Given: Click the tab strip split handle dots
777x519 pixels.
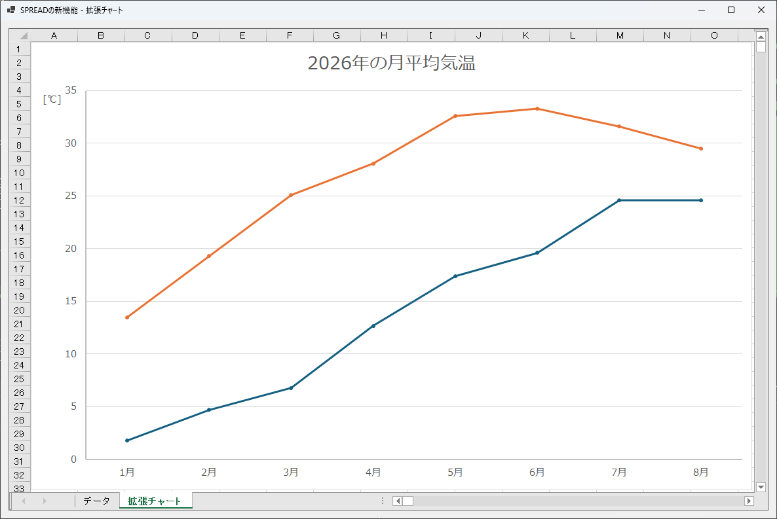Looking at the screenshot, I should pos(383,501).
